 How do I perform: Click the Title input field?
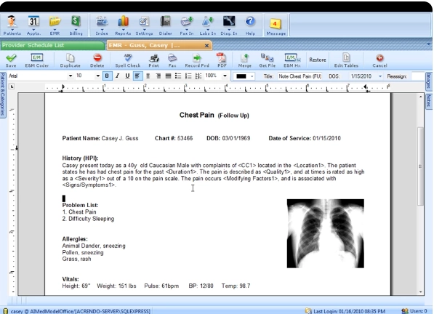pos(300,76)
